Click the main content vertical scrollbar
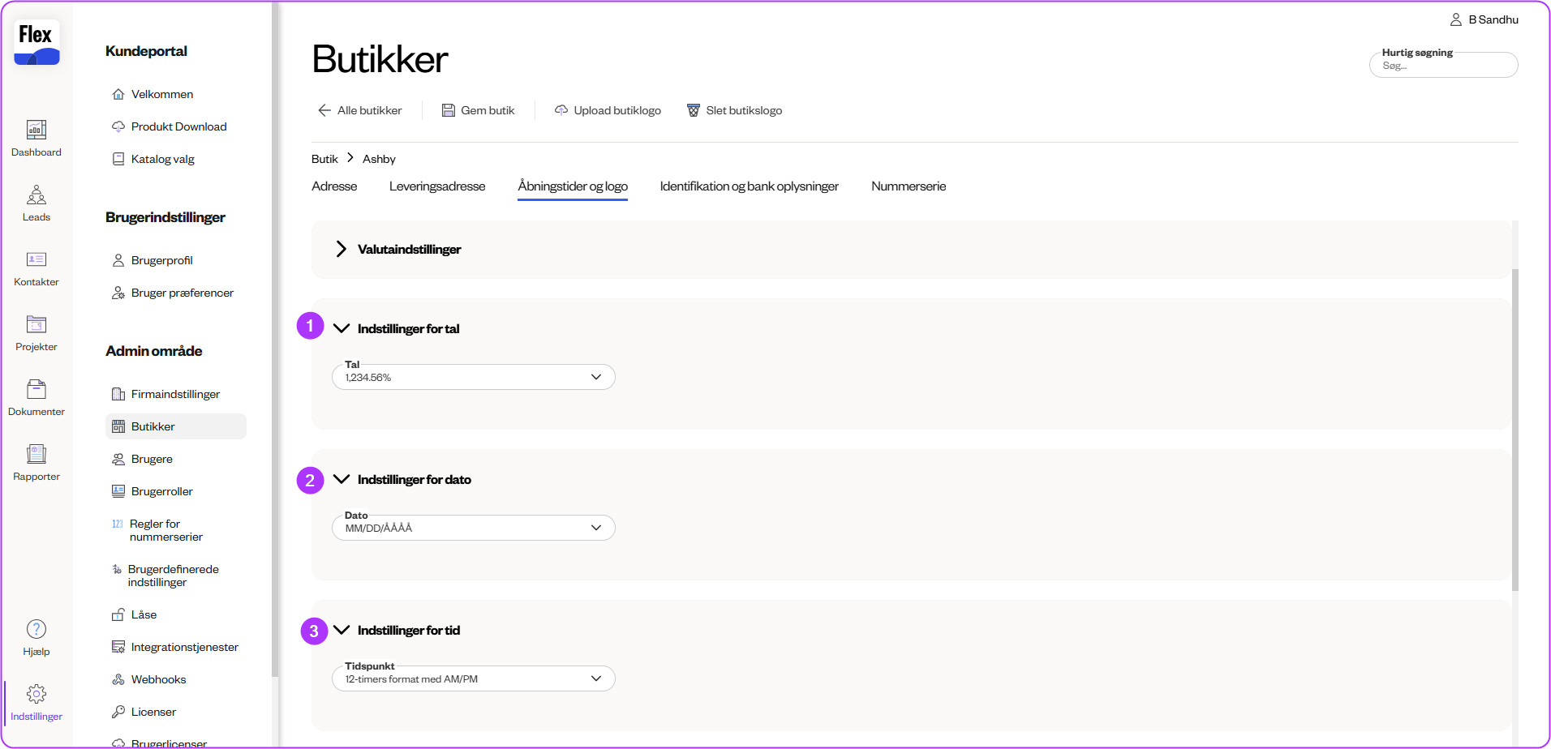 pyautogui.click(x=1514, y=430)
